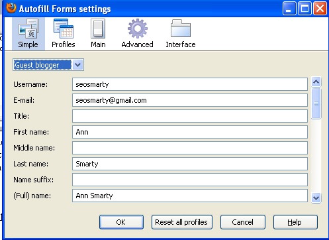Screen dimensions: 329x240
Task: Click the Last name field with Smarty
Action: tap(190, 164)
